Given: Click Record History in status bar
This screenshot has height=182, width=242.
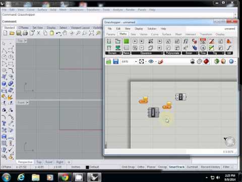Looking at the screenshot, I should (210, 167).
